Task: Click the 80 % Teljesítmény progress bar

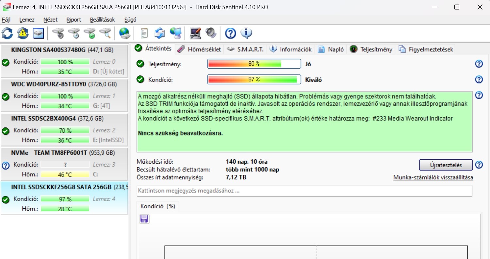Action: 254,64
